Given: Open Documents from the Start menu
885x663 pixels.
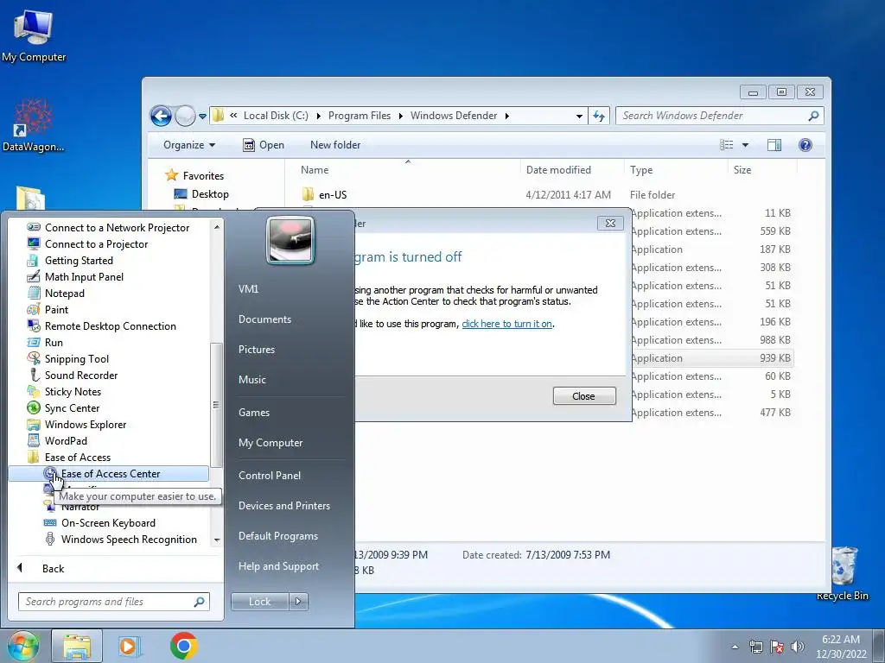Looking at the screenshot, I should (x=264, y=319).
